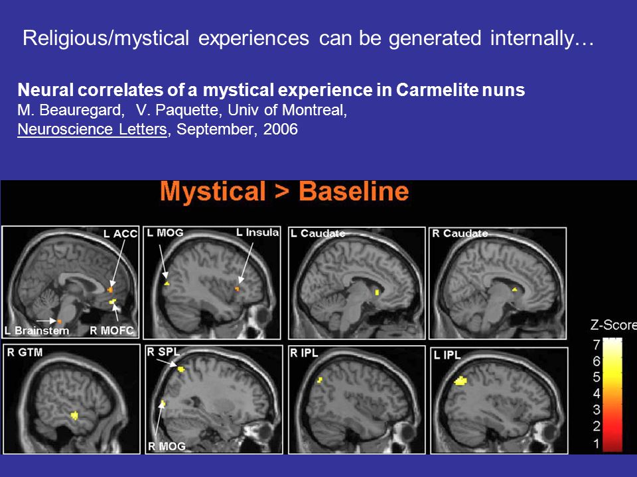This screenshot has height=477, width=637.
Task: Click the 'L MOG' label
Action: click(x=165, y=233)
